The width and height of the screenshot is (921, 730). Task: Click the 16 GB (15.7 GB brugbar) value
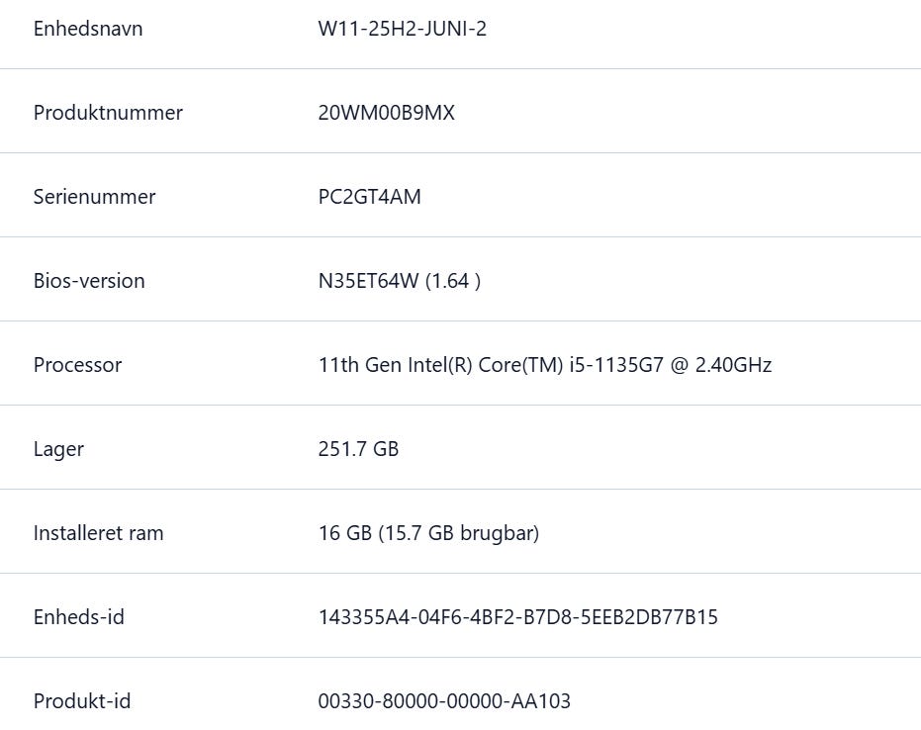pos(428,533)
